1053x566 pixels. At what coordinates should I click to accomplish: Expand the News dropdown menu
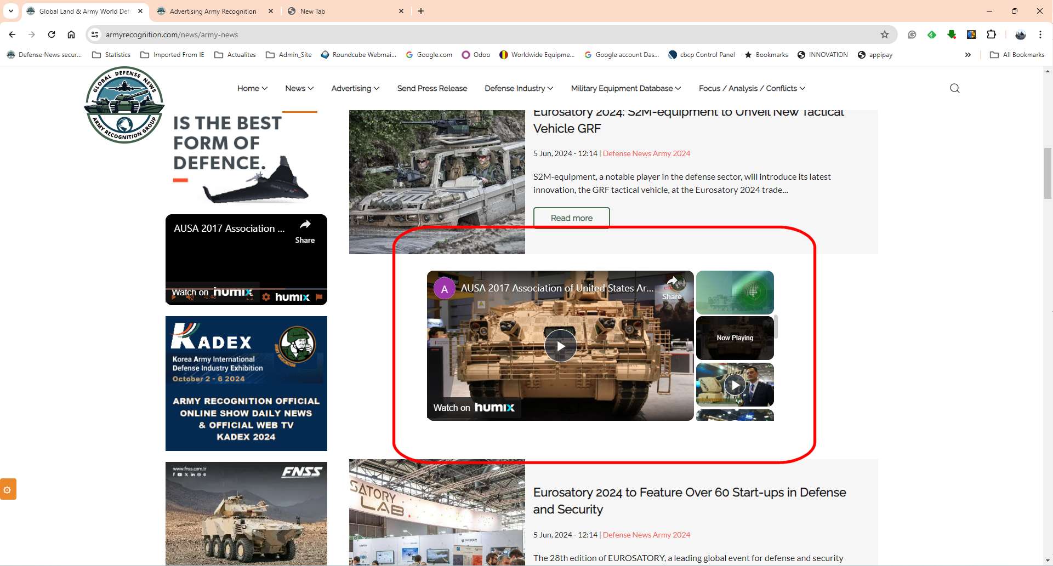pyautogui.click(x=299, y=88)
